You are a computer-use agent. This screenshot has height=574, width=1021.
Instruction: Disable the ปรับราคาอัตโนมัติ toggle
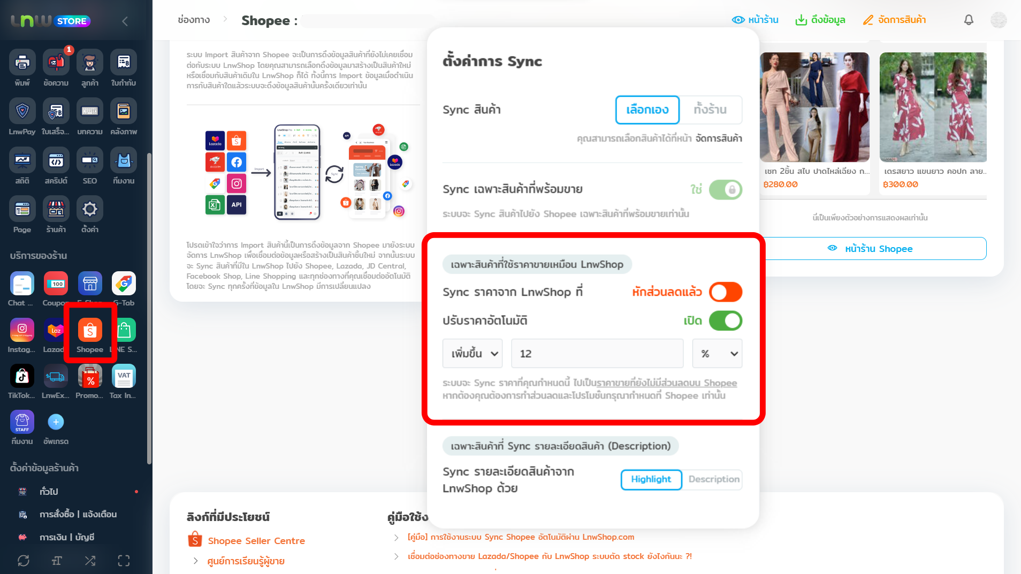[x=725, y=321]
